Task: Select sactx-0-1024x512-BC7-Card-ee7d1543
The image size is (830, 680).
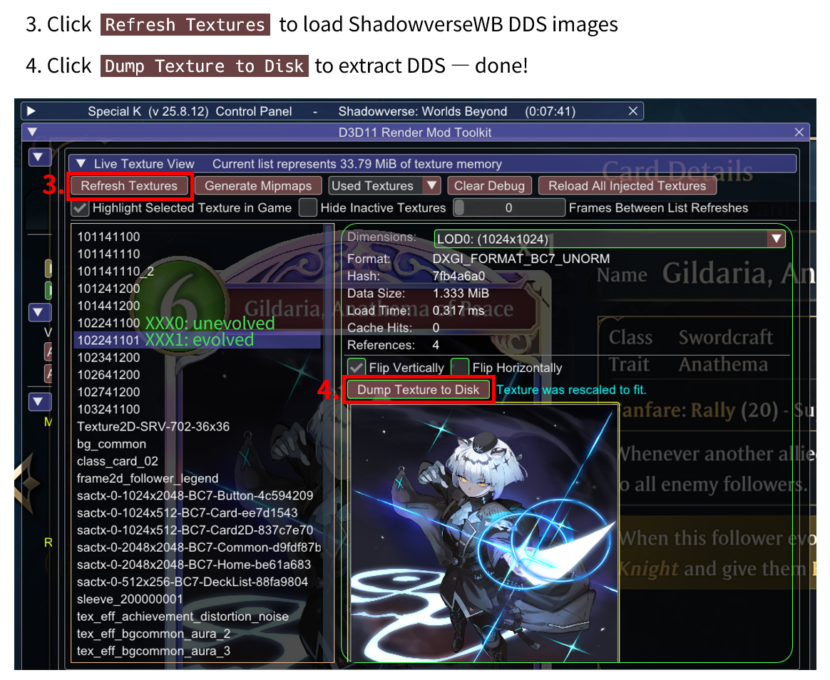Action: [187, 512]
